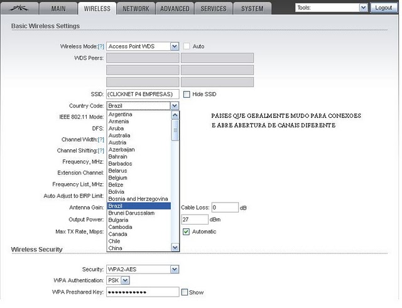Select Armenia from the country list

click(139, 121)
